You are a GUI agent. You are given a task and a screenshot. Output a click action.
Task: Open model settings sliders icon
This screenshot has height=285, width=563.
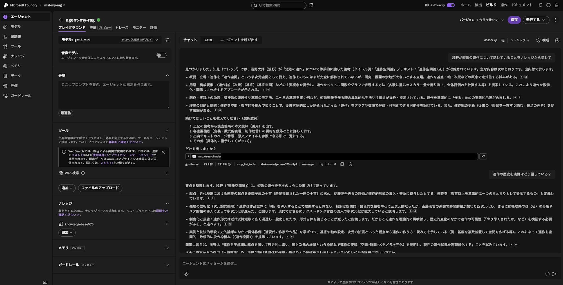tap(167, 40)
